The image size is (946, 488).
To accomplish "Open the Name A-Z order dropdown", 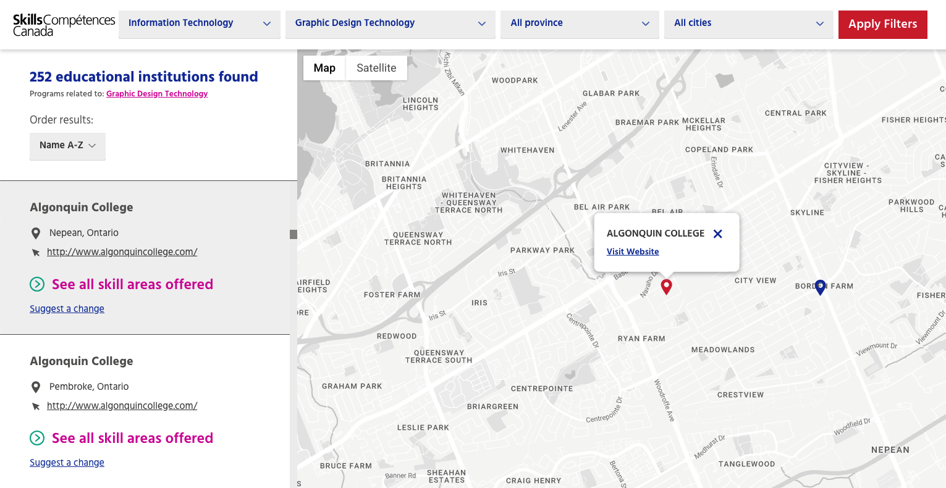I will (67, 146).
